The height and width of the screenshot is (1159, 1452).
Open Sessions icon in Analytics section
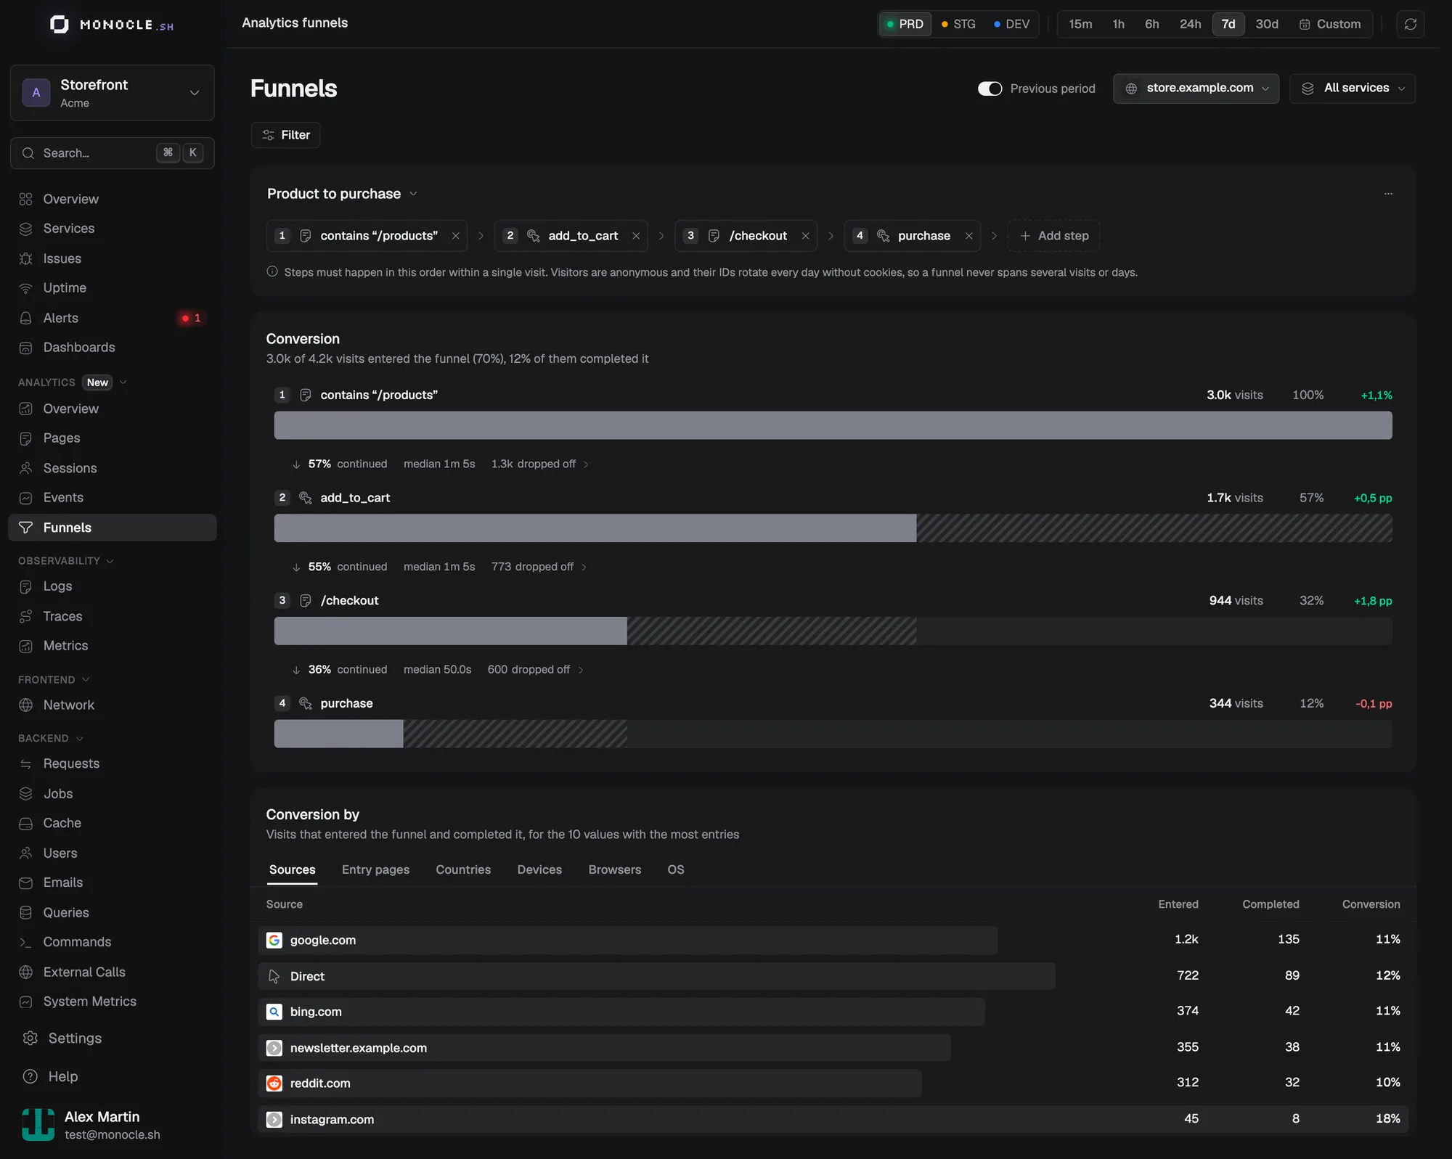point(26,468)
